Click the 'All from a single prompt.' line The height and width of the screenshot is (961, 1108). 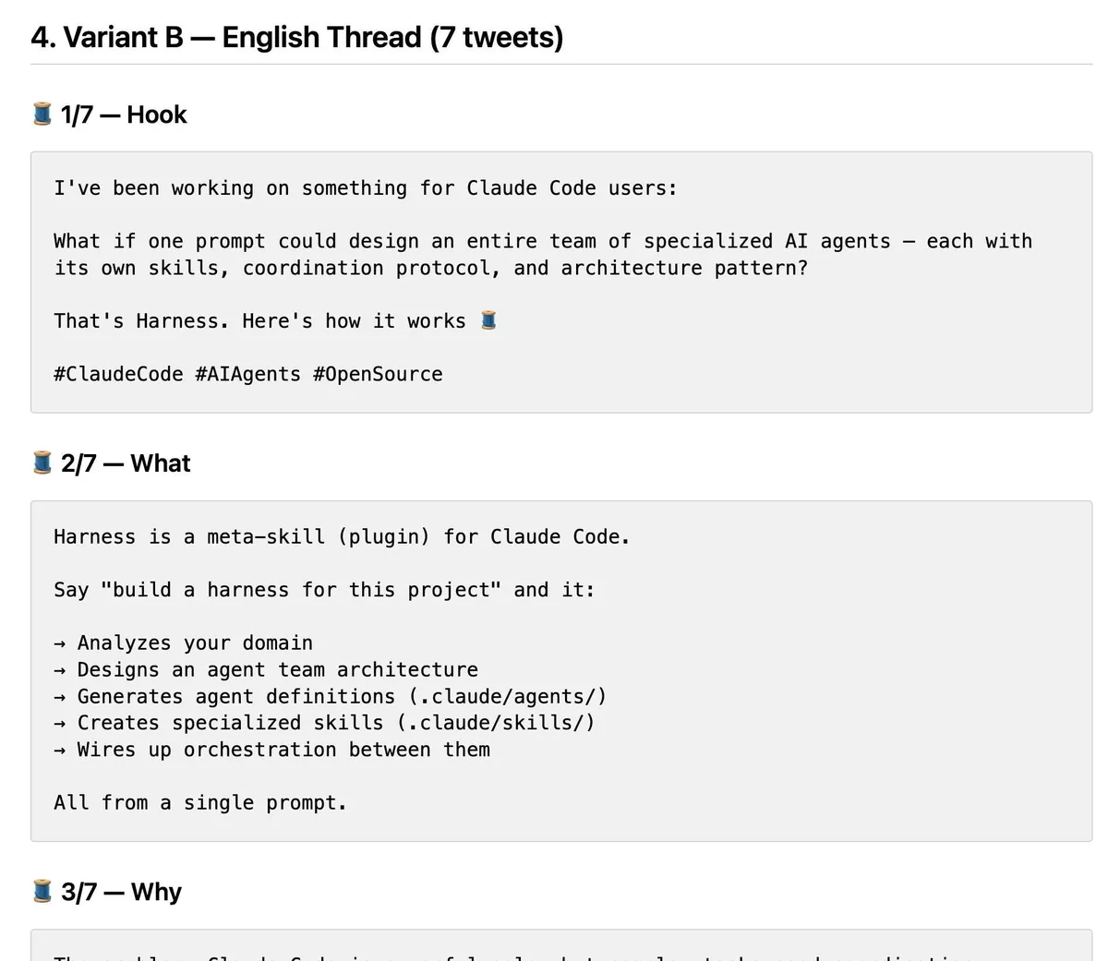click(x=200, y=802)
